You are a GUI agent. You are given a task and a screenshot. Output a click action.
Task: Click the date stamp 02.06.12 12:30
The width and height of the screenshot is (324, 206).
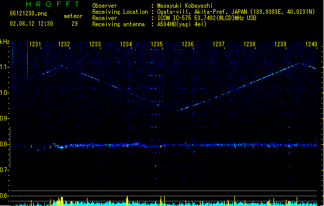pyautogui.click(x=31, y=24)
